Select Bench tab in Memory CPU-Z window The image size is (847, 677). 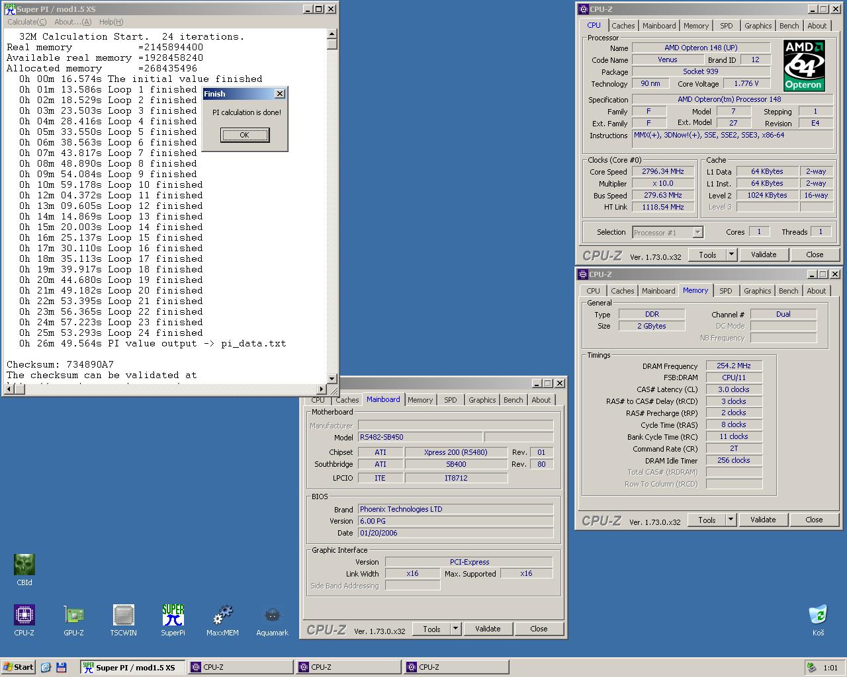[788, 291]
